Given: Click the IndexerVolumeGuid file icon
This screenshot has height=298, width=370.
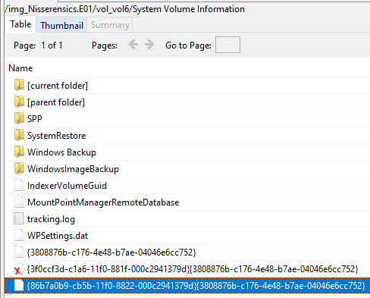Looking at the screenshot, I should [19, 185].
